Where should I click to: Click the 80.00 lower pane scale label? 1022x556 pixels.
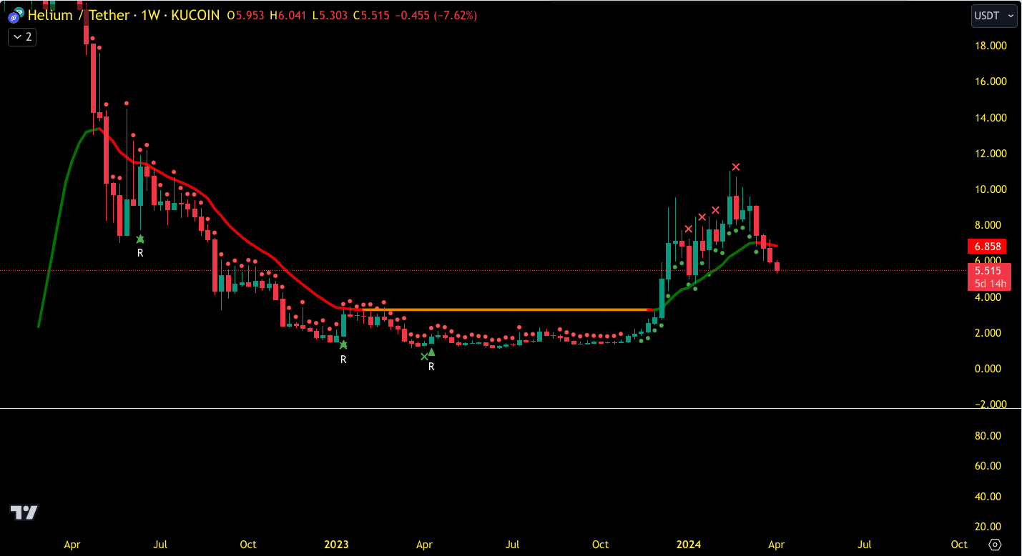pos(988,436)
